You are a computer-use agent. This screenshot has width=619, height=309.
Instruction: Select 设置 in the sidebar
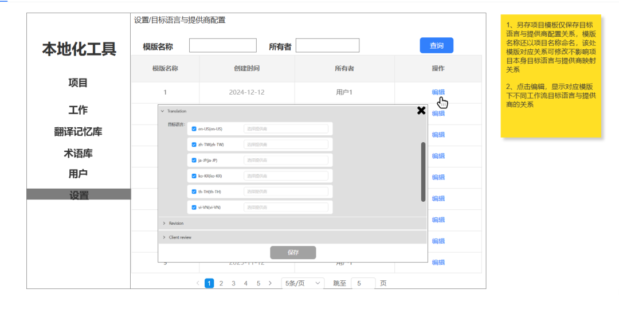click(x=79, y=194)
